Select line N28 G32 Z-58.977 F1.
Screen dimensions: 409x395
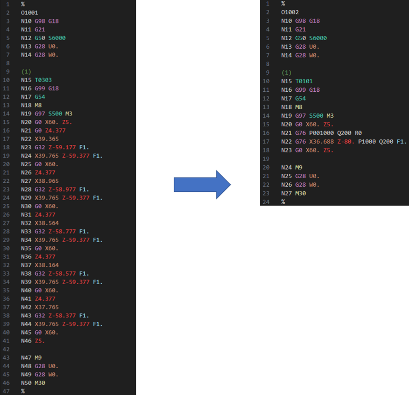coord(55,190)
